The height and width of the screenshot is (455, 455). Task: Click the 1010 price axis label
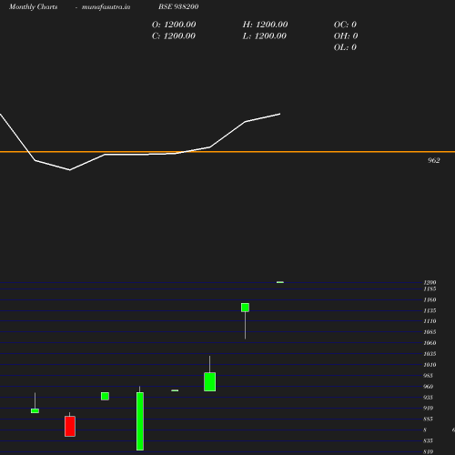[x=430, y=365]
